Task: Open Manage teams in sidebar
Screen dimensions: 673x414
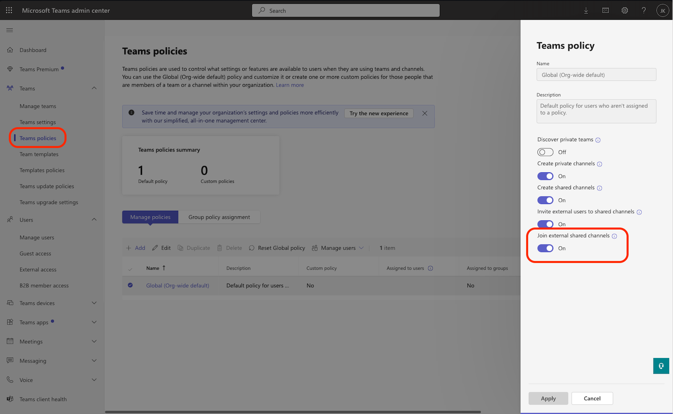Action: (38, 106)
